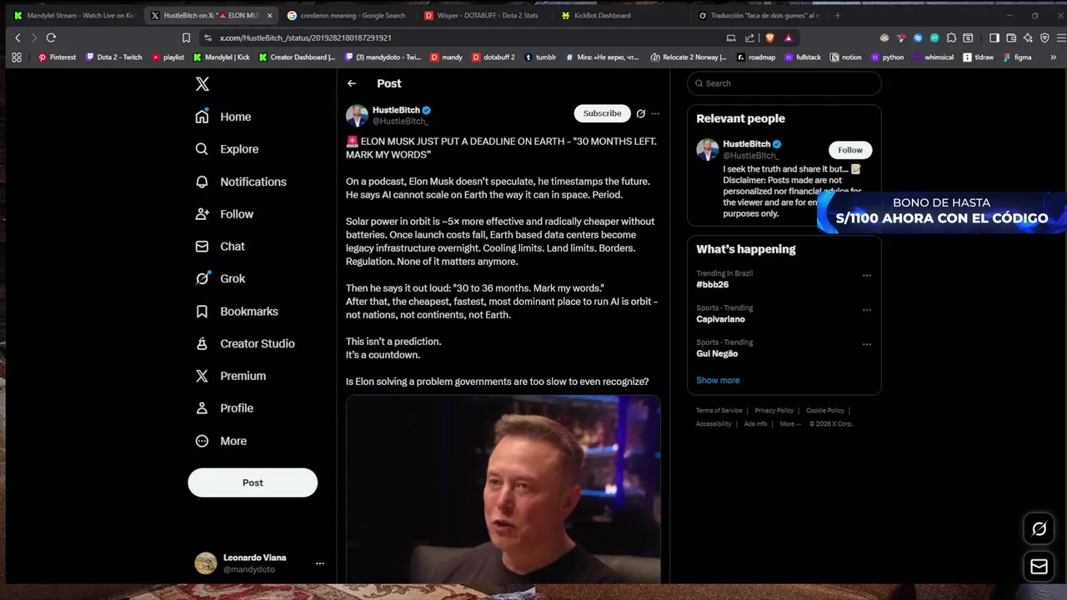
Task: Open the Brave Wallet icon
Action: click(1011, 37)
